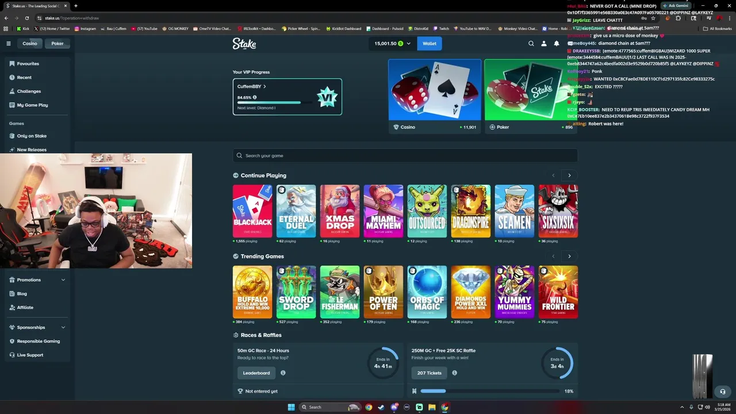This screenshot has height=414, width=736.
Task: Open the Sword Drop game thumbnail
Action: [296, 292]
